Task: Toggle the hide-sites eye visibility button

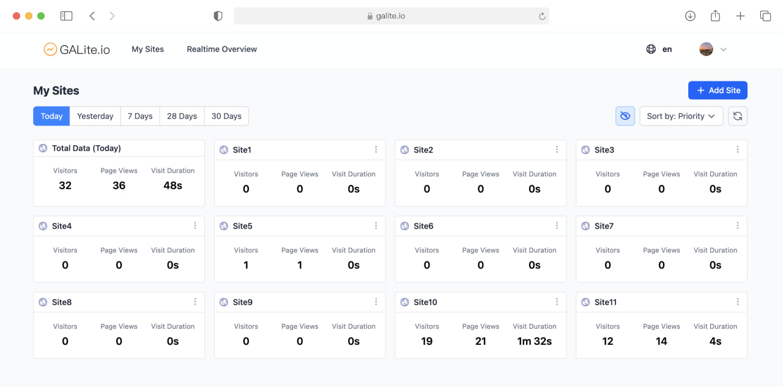Action: (x=625, y=116)
